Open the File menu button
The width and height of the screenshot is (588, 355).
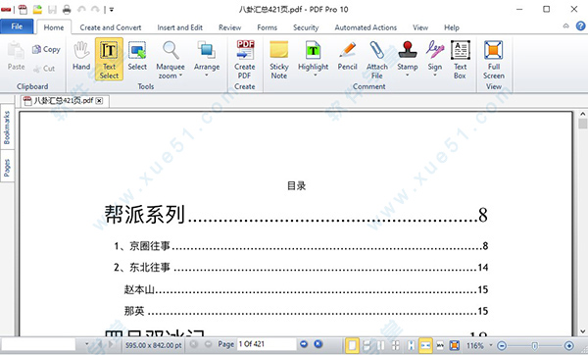click(17, 26)
